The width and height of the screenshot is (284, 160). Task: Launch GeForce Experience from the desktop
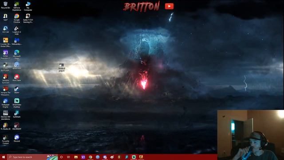coord(17,6)
